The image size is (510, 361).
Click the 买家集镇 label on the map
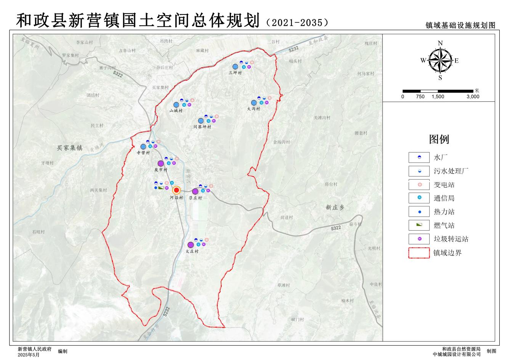point(70,148)
